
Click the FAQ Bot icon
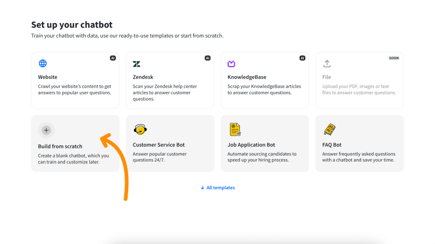click(x=329, y=130)
